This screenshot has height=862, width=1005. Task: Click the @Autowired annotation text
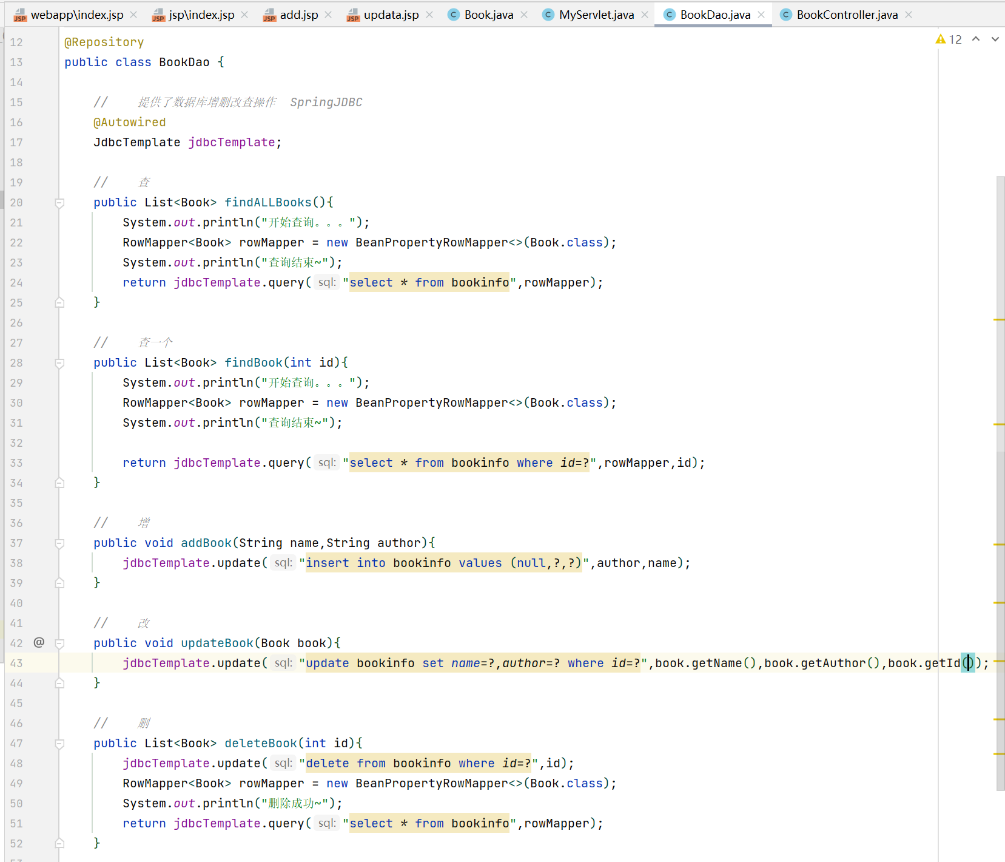pyautogui.click(x=130, y=122)
